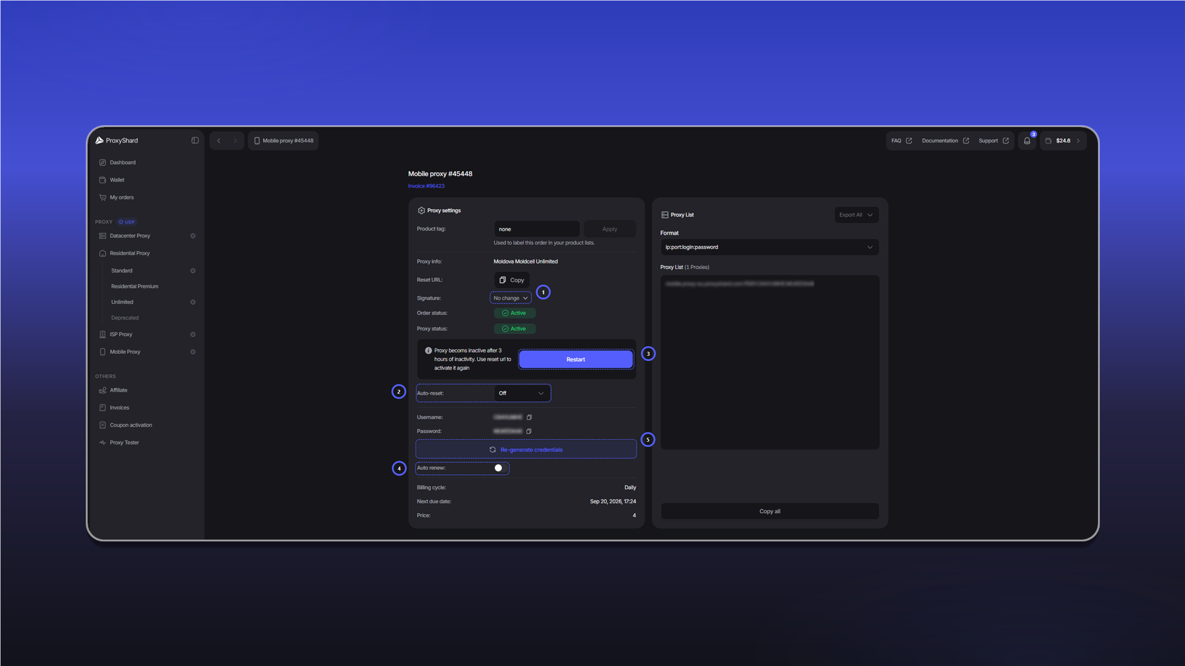Click Re-generate credentials

click(526, 450)
